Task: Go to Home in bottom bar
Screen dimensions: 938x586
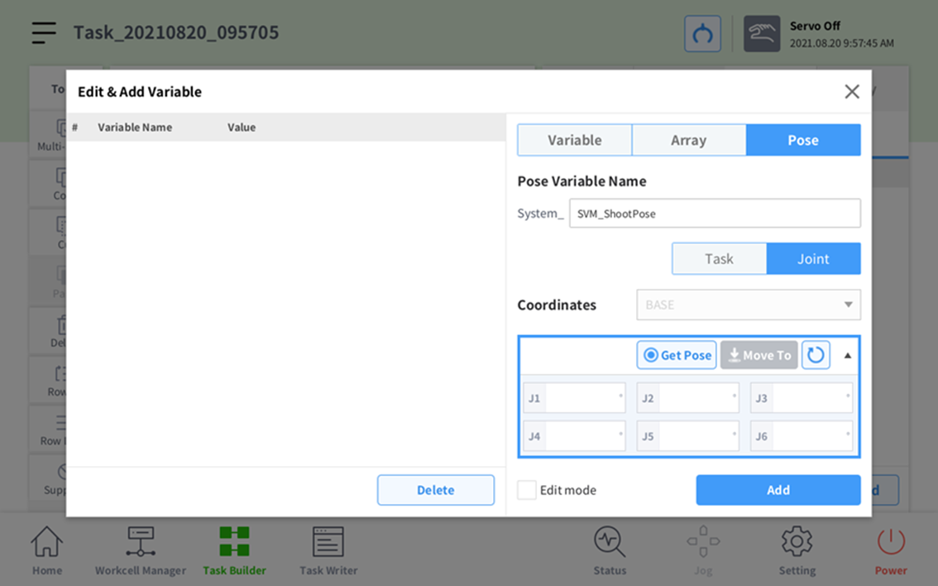Action: pos(47,550)
